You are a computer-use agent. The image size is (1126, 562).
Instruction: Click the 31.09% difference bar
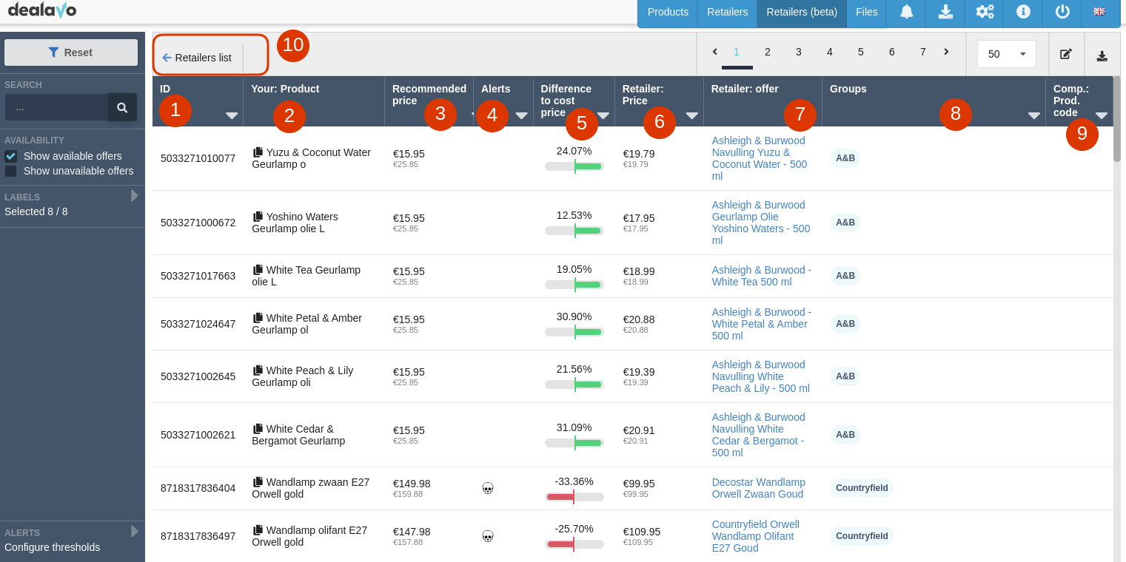574,443
